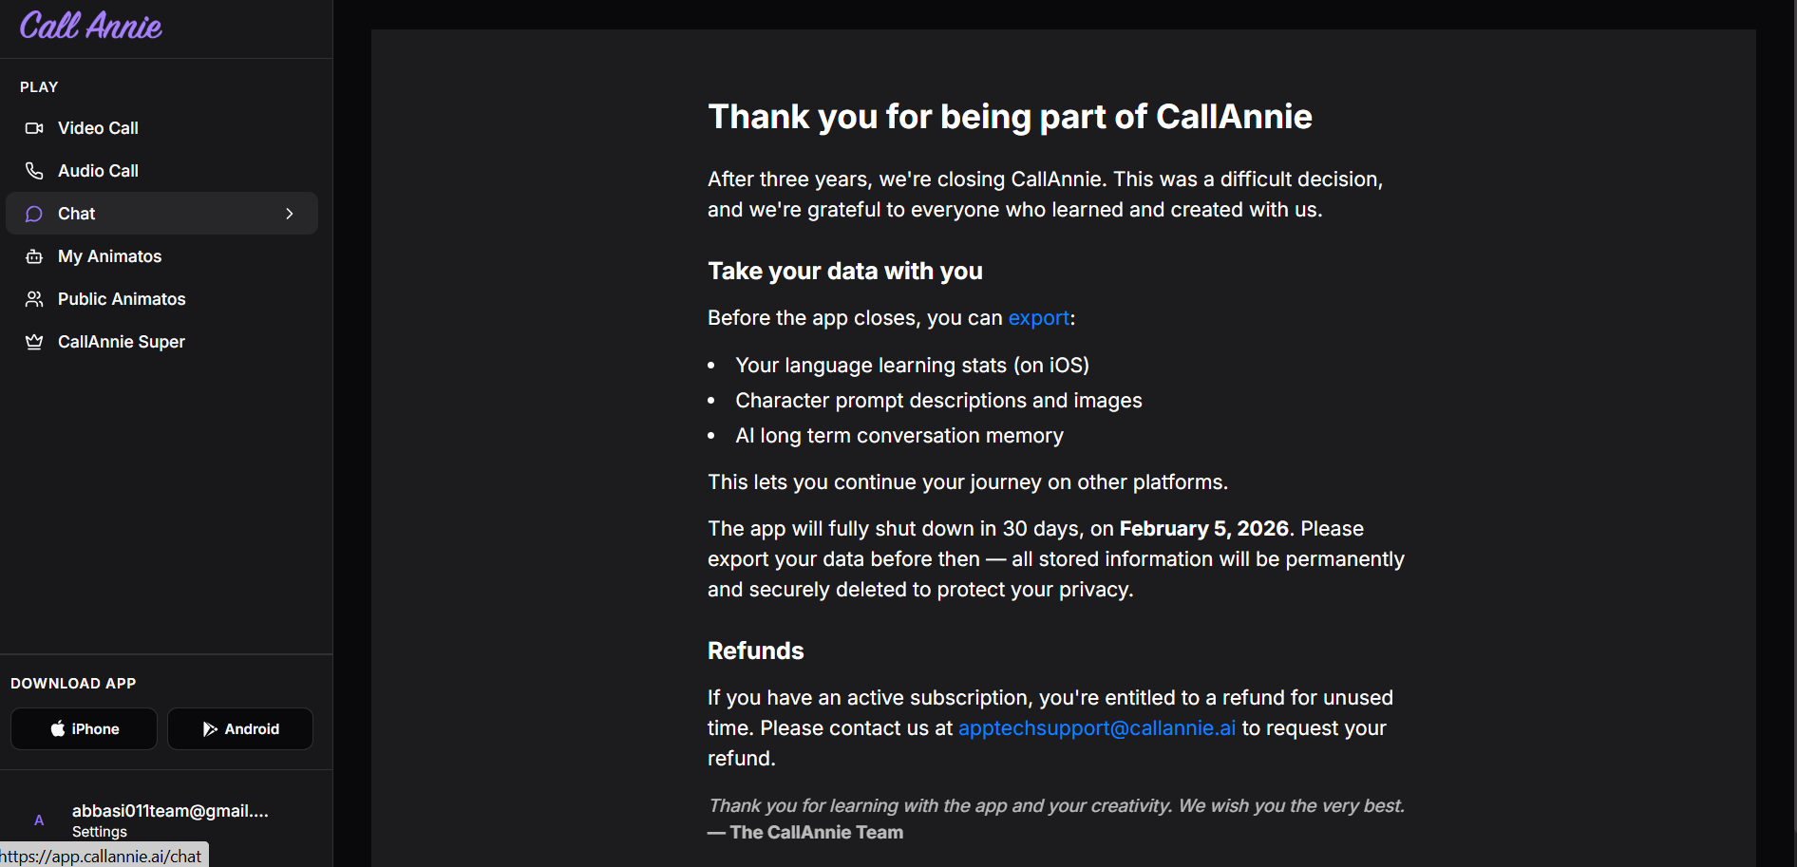The image size is (1797, 867).
Task: Click the Video Call camera icon
Action: pos(34,128)
